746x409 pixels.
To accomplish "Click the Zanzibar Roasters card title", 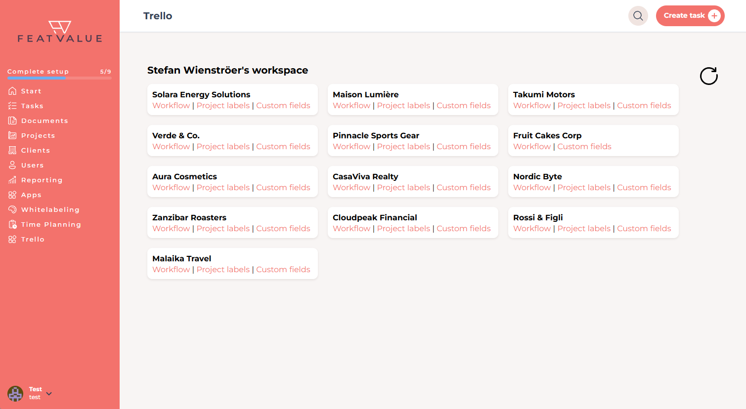I will [x=189, y=217].
